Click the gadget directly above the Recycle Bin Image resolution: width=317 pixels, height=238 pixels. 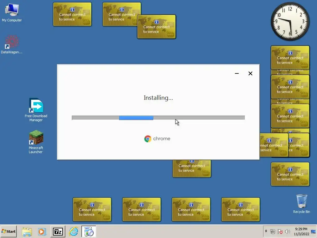point(290,174)
